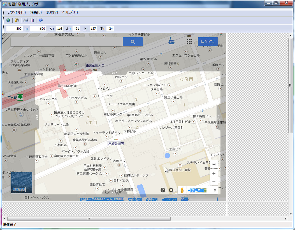Click the Google apps grid icon
295x230 pixels.
pos(189,41)
